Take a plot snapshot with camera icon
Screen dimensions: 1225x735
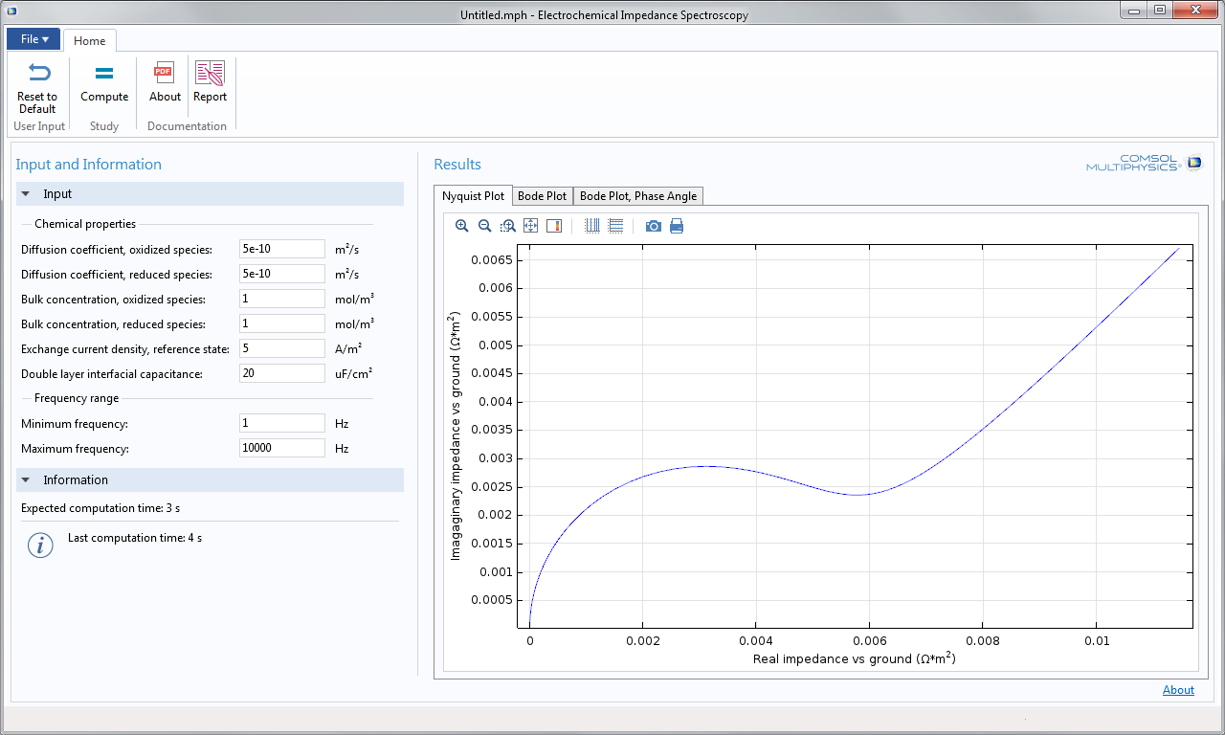pos(654,226)
